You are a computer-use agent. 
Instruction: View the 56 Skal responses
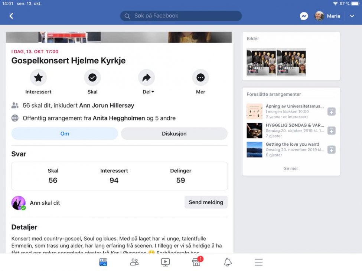click(53, 176)
